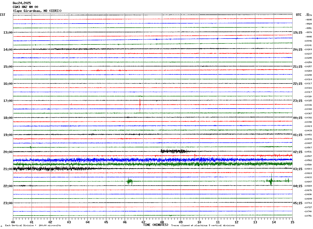
Task: Click the 04:15 UTC time label
Action: coord(298,186)
